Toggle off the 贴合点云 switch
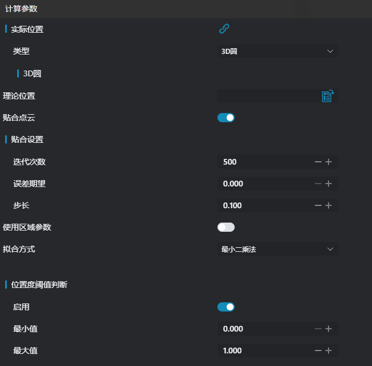 coord(226,118)
